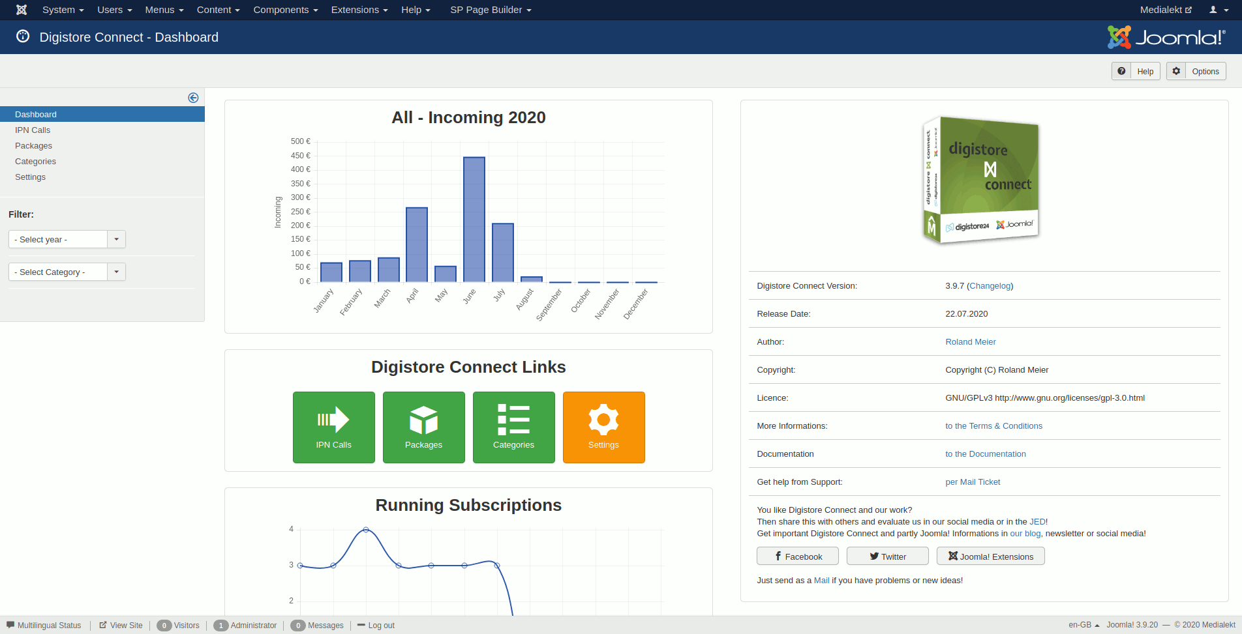Click the Digistore Connect product box image

coord(980,180)
